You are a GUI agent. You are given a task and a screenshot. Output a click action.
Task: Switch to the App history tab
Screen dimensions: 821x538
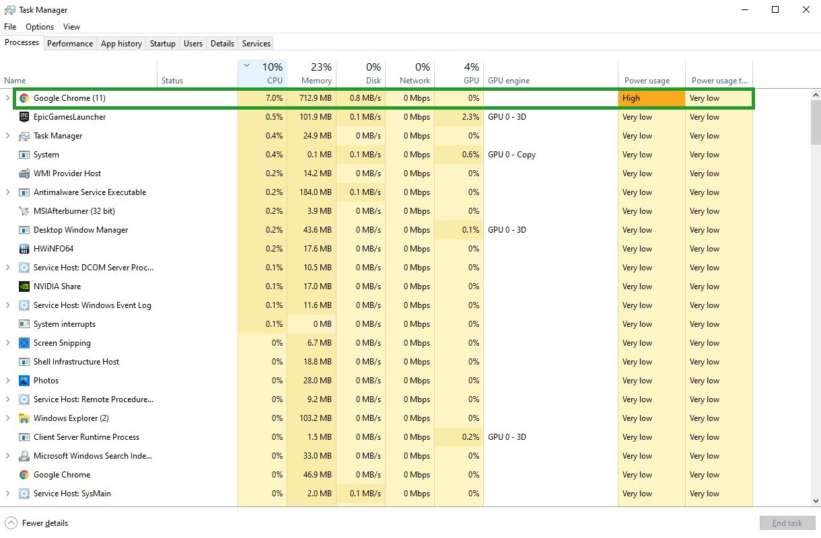point(121,44)
